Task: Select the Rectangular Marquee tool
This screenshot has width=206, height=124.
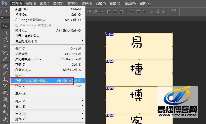Action: [x=5, y=33]
